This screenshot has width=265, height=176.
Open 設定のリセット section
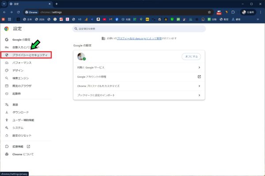coord(26,135)
